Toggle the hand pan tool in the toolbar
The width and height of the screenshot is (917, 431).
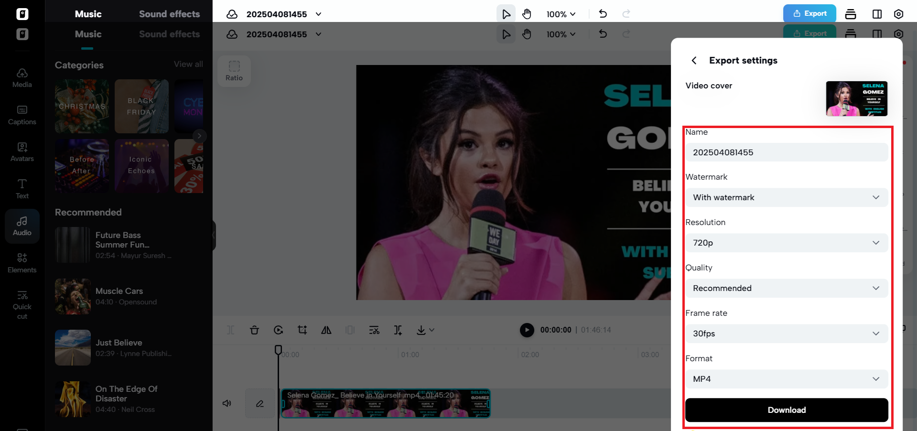point(526,14)
